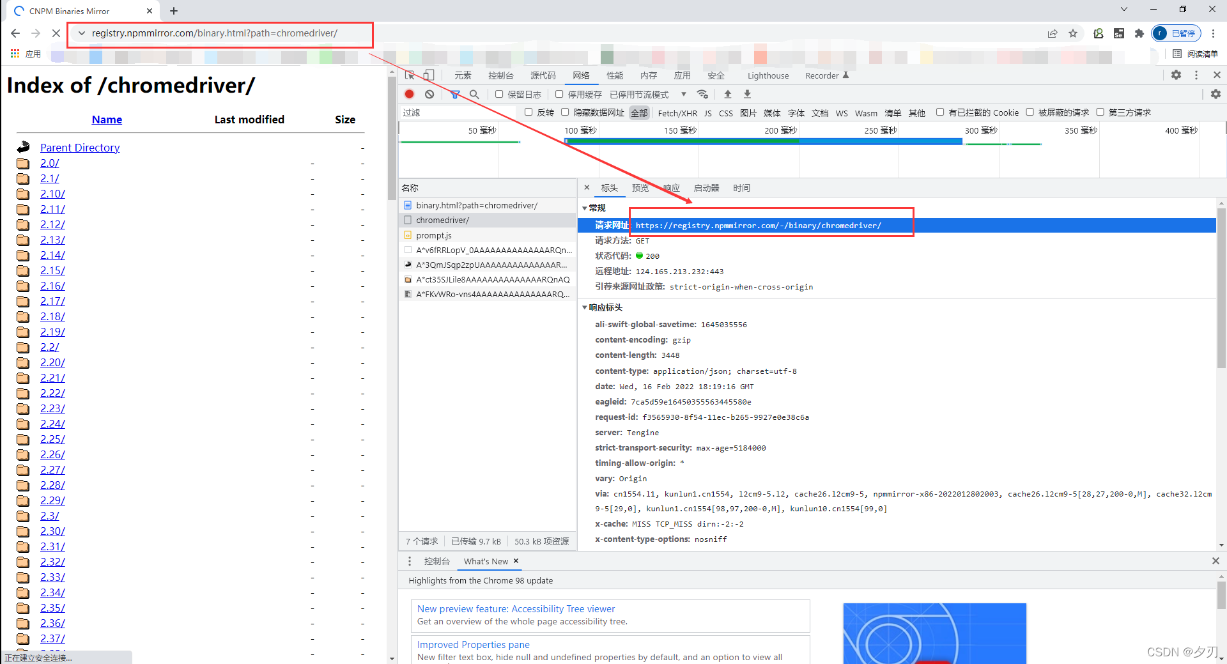This screenshot has height=664, width=1227.
Task: Open DevTools customize three-dot menu
Action: [x=1196, y=75]
